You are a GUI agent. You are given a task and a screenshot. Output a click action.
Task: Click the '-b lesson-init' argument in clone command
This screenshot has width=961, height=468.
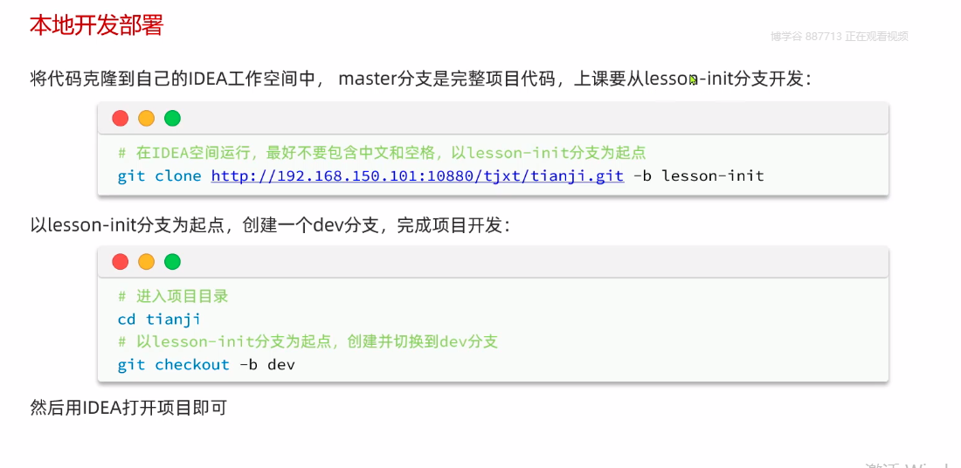pyautogui.click(x=698, y=175)
